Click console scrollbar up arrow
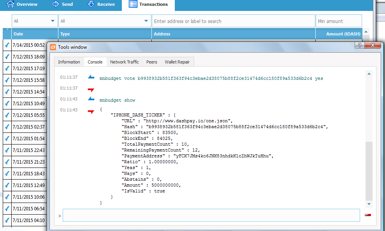Image resolution: width=385 pixels, height=231 pixels. coord(369,74)
